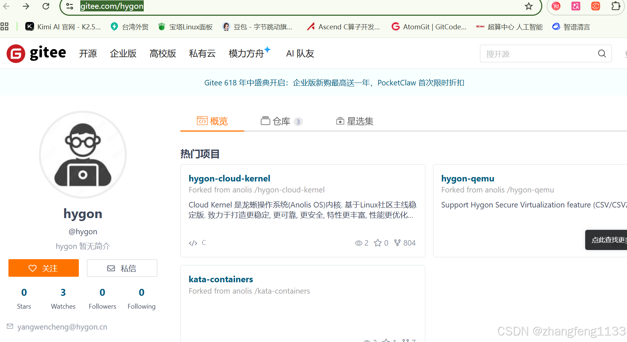
Task: Open the apps grid in bookmarks bar
Action: 4,26
